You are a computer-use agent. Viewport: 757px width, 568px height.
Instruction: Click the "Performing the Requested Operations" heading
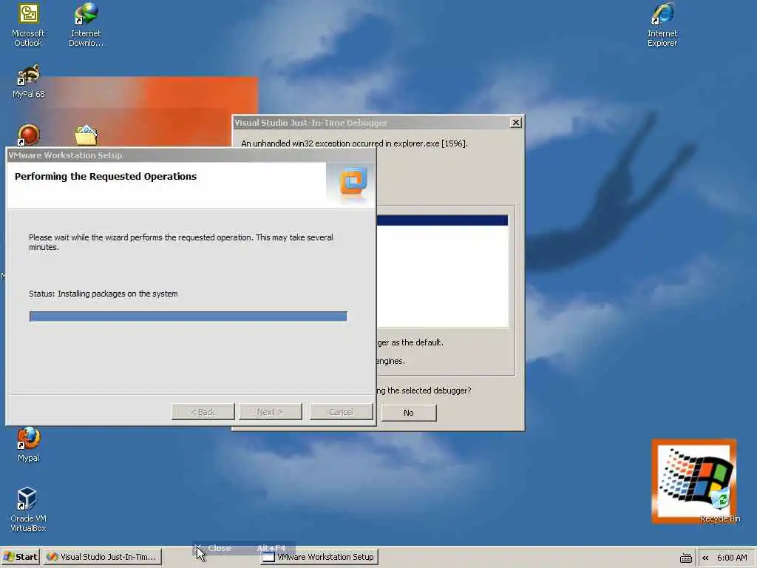click(106, 176)
